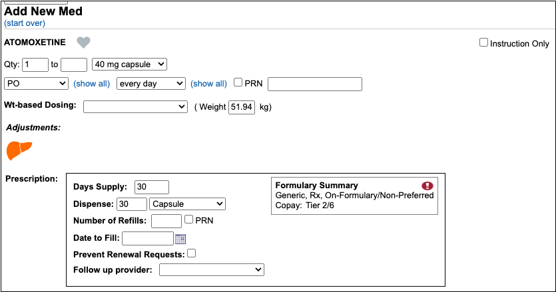Image resolution: width=556 pixels, height=292 pixels.
Task: Click show all link next to PO
Action: 91,84
